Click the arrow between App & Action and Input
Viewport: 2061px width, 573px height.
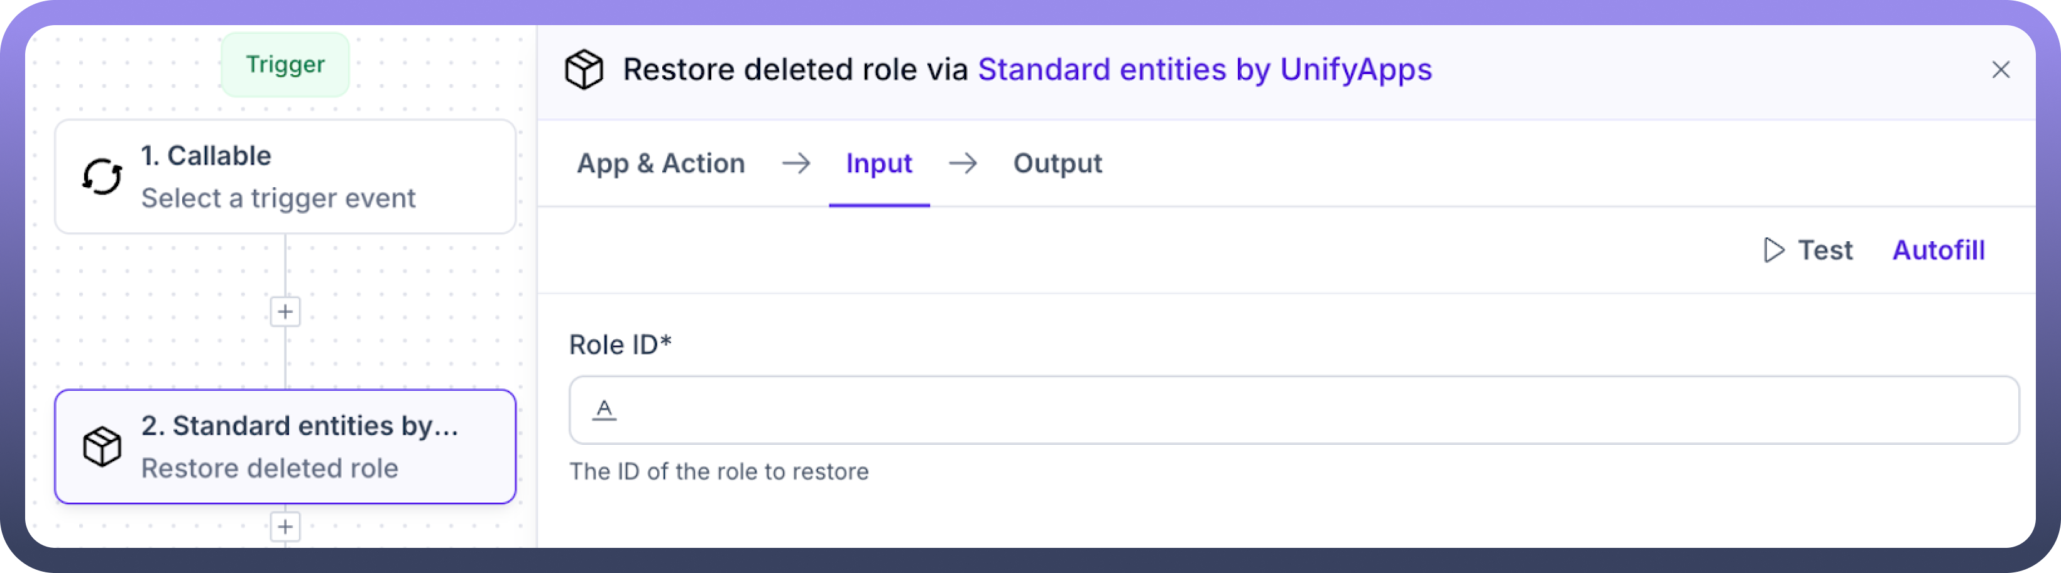[795, 163]
